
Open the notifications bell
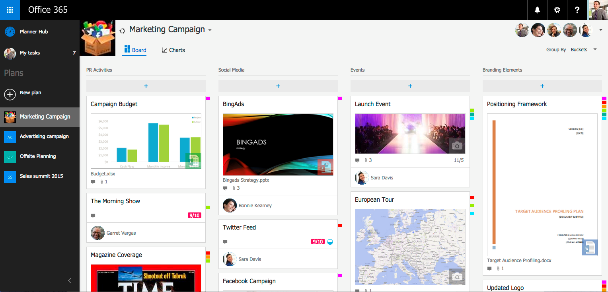click(x=538, y=10)
